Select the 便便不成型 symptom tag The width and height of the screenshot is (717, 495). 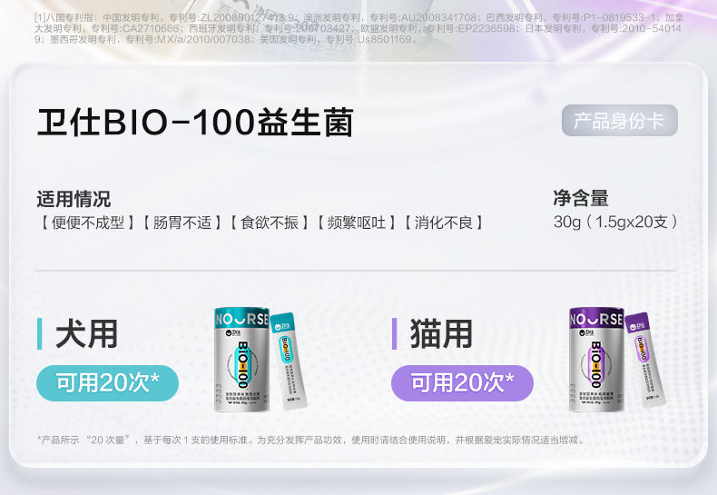point(87,223)
